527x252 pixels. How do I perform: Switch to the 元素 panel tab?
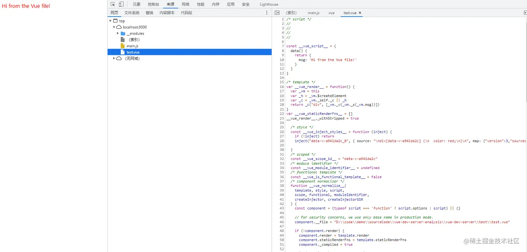(137, 4)
